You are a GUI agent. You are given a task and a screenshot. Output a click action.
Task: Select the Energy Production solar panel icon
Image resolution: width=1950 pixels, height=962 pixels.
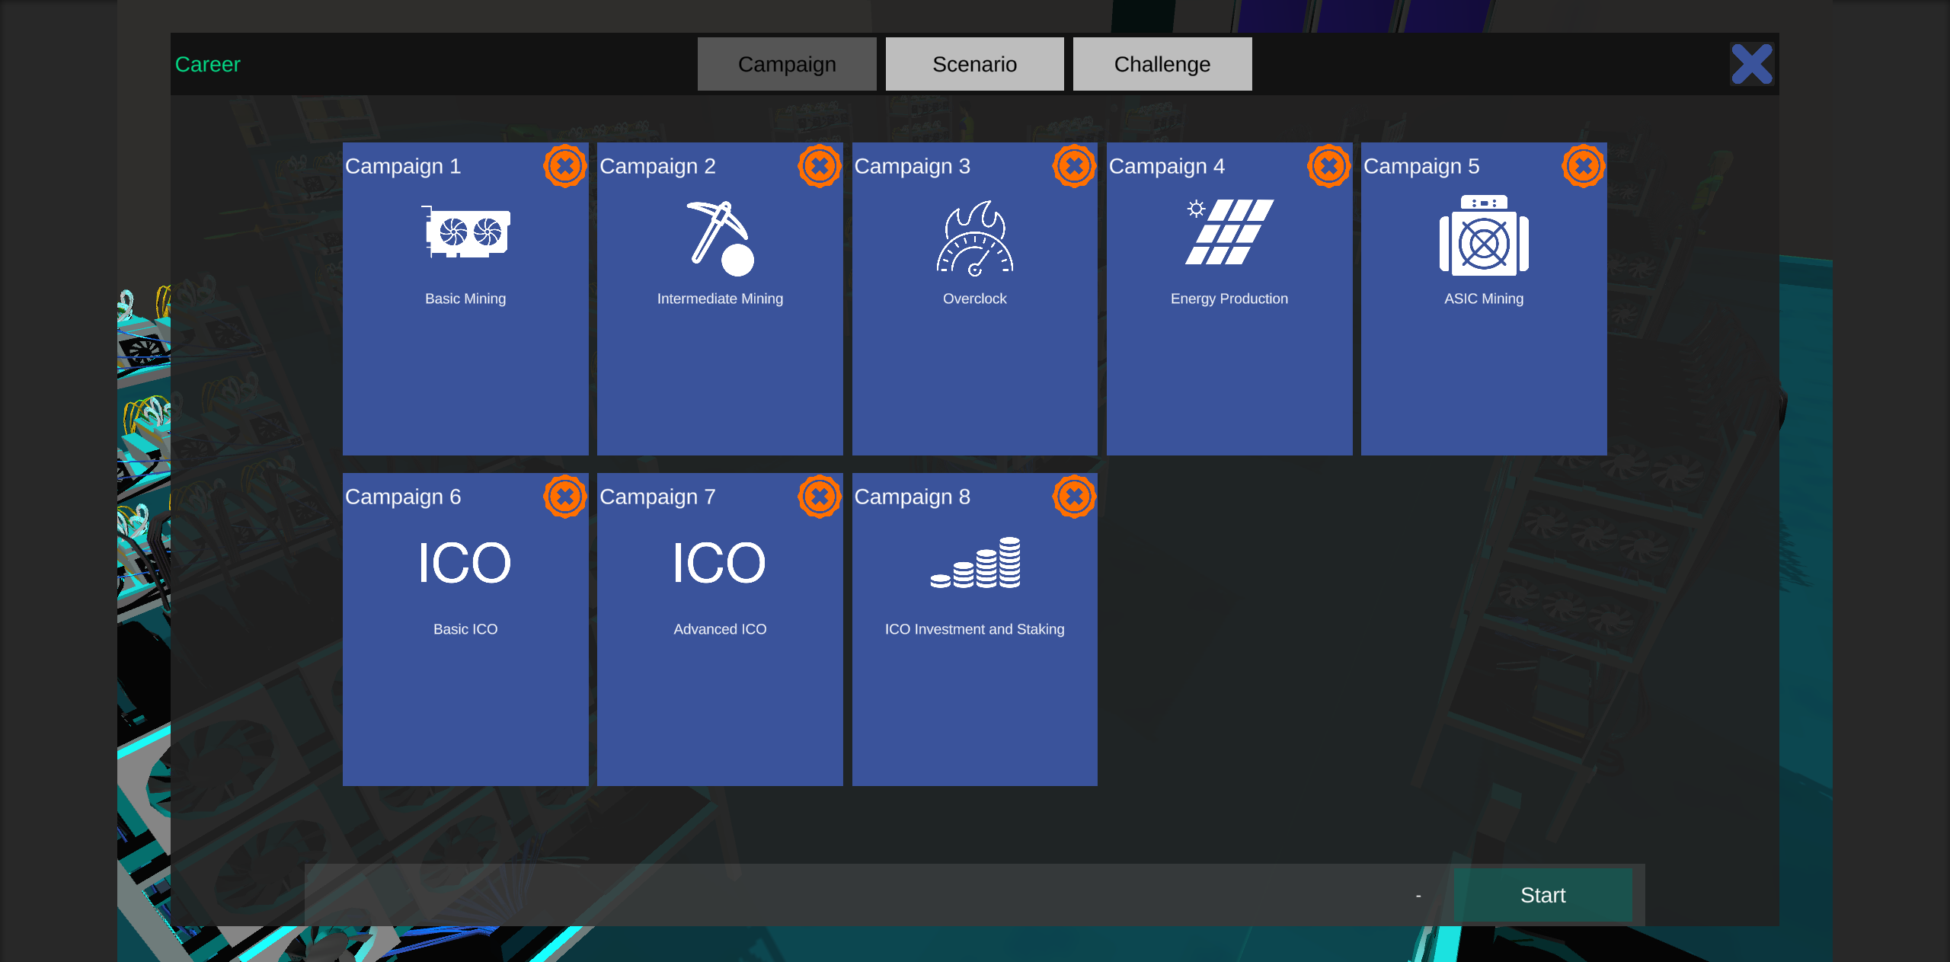pyautogui.click(x=1229, y=232)
